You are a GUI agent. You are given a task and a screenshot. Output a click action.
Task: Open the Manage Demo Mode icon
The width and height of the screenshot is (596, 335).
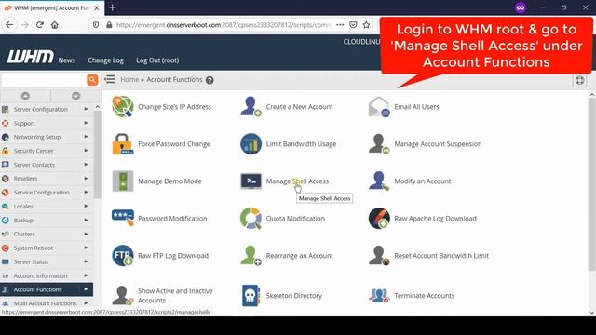[x=122, y=181]
